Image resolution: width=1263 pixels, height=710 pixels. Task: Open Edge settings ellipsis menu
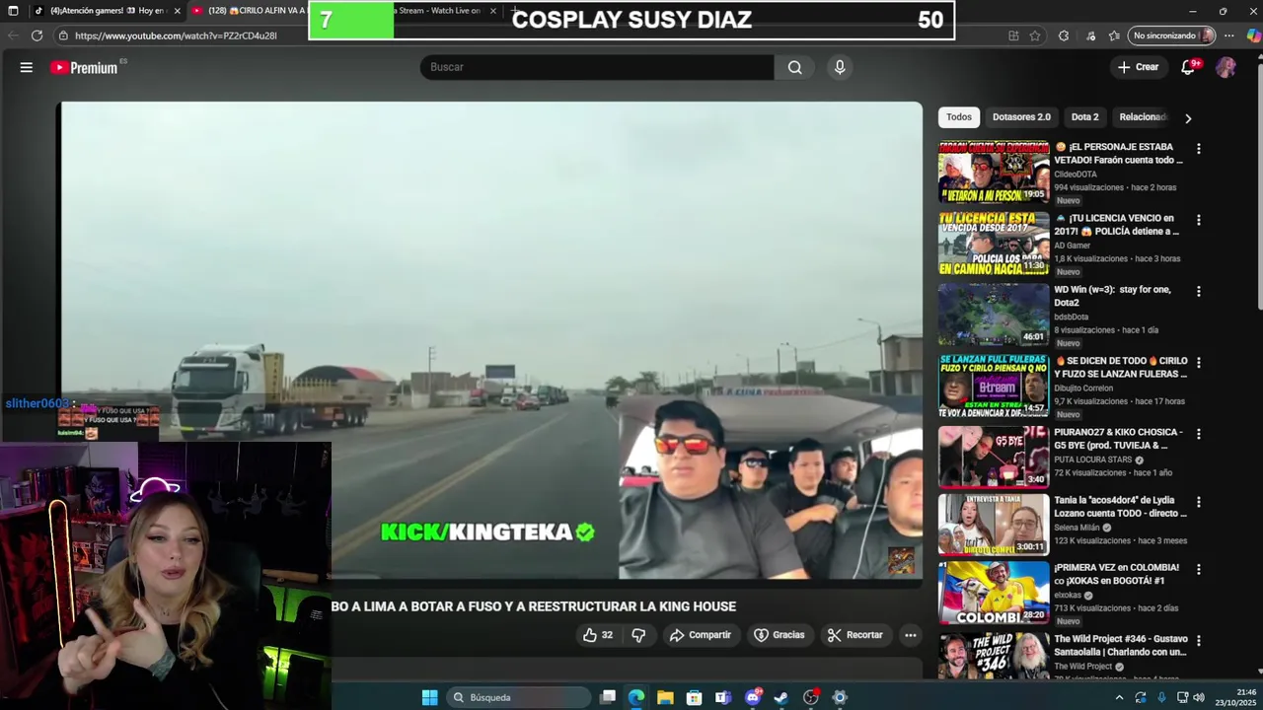1229,35
